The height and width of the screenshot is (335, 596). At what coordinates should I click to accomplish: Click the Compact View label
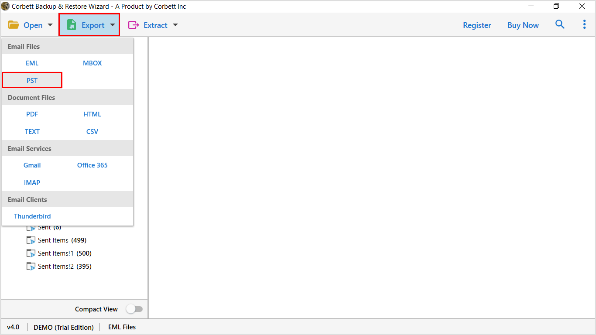pyautogui.click(x=96, y=309)
